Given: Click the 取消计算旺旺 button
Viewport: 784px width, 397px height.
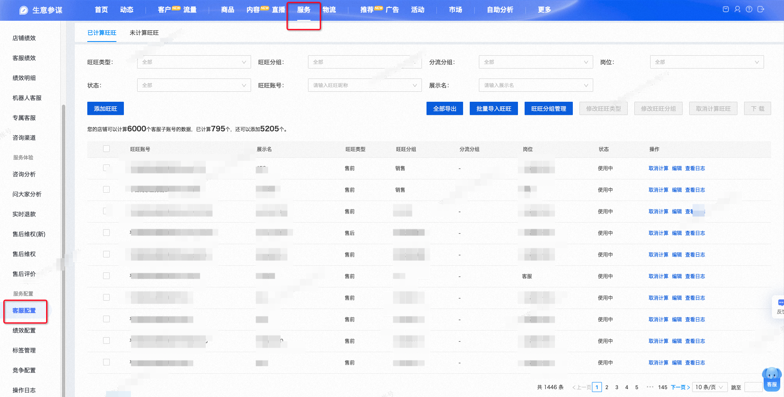Looking at the screenshot, I should pos(713,108).
